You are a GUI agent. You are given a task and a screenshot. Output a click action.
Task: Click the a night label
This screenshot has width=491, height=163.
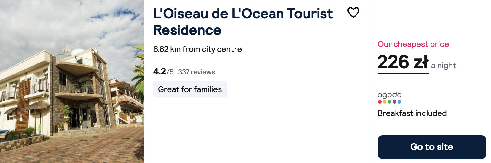(443, 66)
